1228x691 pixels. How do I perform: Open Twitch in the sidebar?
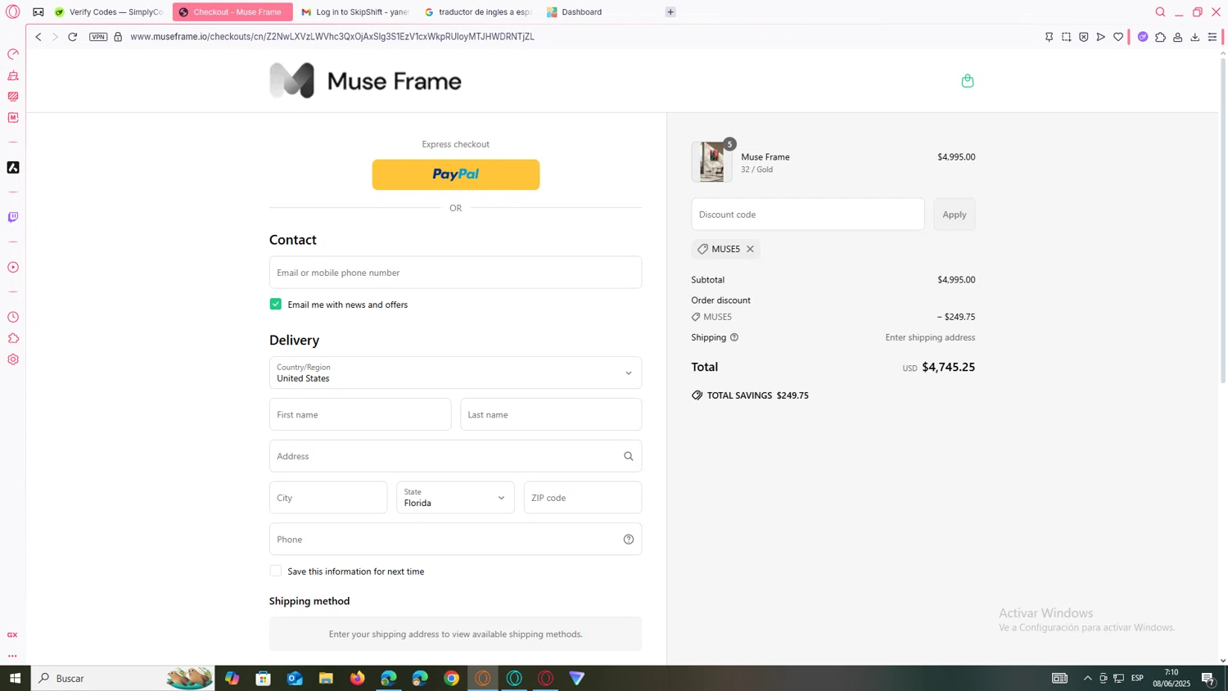point(13,217)
